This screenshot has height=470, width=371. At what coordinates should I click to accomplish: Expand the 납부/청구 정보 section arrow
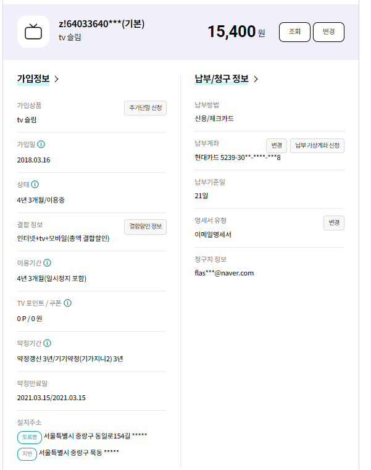click(256, 79)
